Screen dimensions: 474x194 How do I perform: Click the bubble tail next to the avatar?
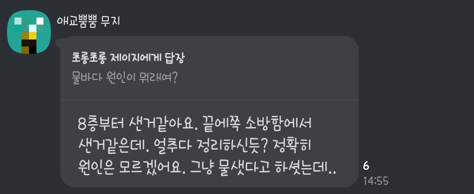click(58, 43)
